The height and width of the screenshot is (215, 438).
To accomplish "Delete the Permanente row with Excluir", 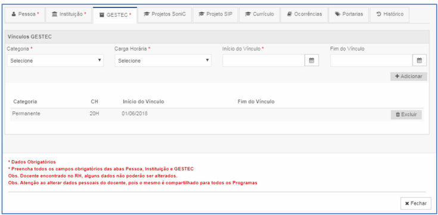I will click(x=406, y=114).
